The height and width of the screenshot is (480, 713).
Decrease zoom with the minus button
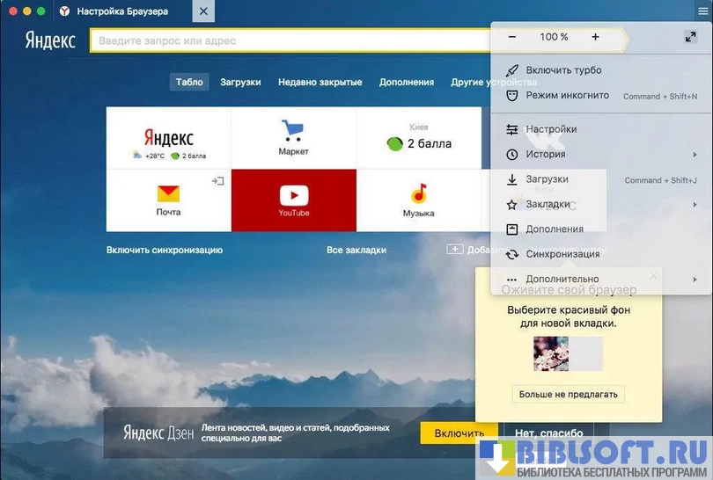click(x=512, y=37)
